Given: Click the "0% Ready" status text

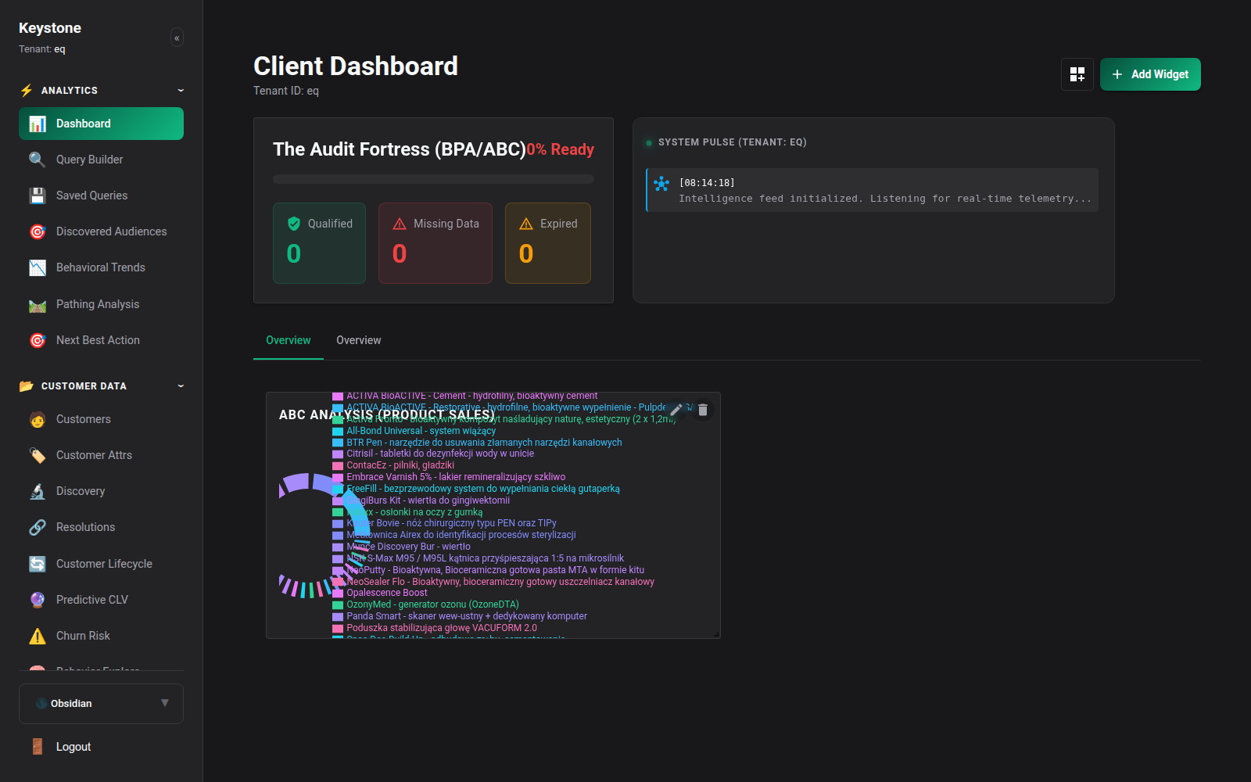Looking at the screenshot, I should pyautogui.click(x=560, y=149).
